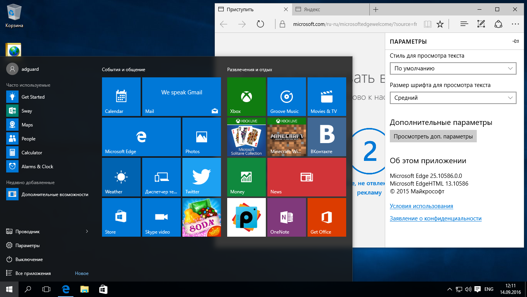The image size is (527, 297).
Task: Click the Windows Start button
Action: tap(9, 289)
